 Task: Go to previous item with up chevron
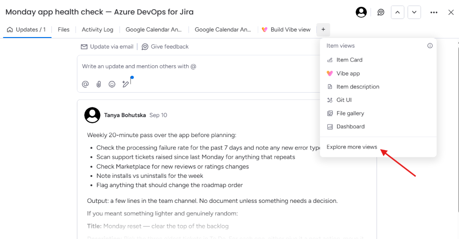point(397,13)
